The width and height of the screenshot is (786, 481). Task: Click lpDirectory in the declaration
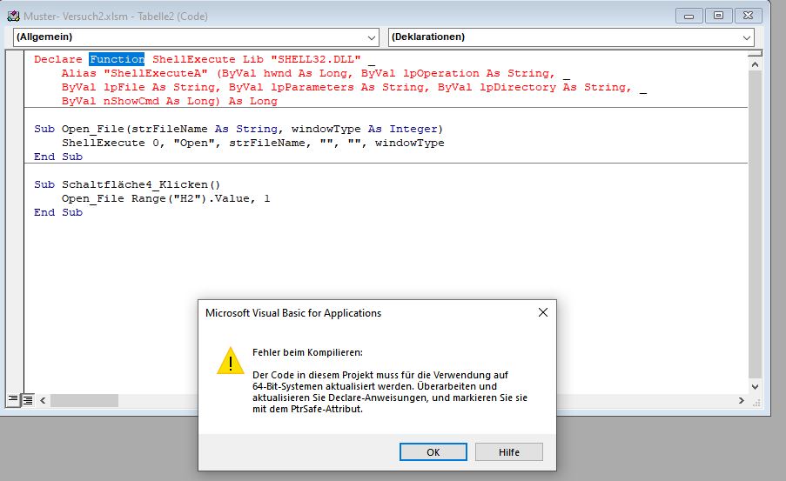click(x=518, y=87)
